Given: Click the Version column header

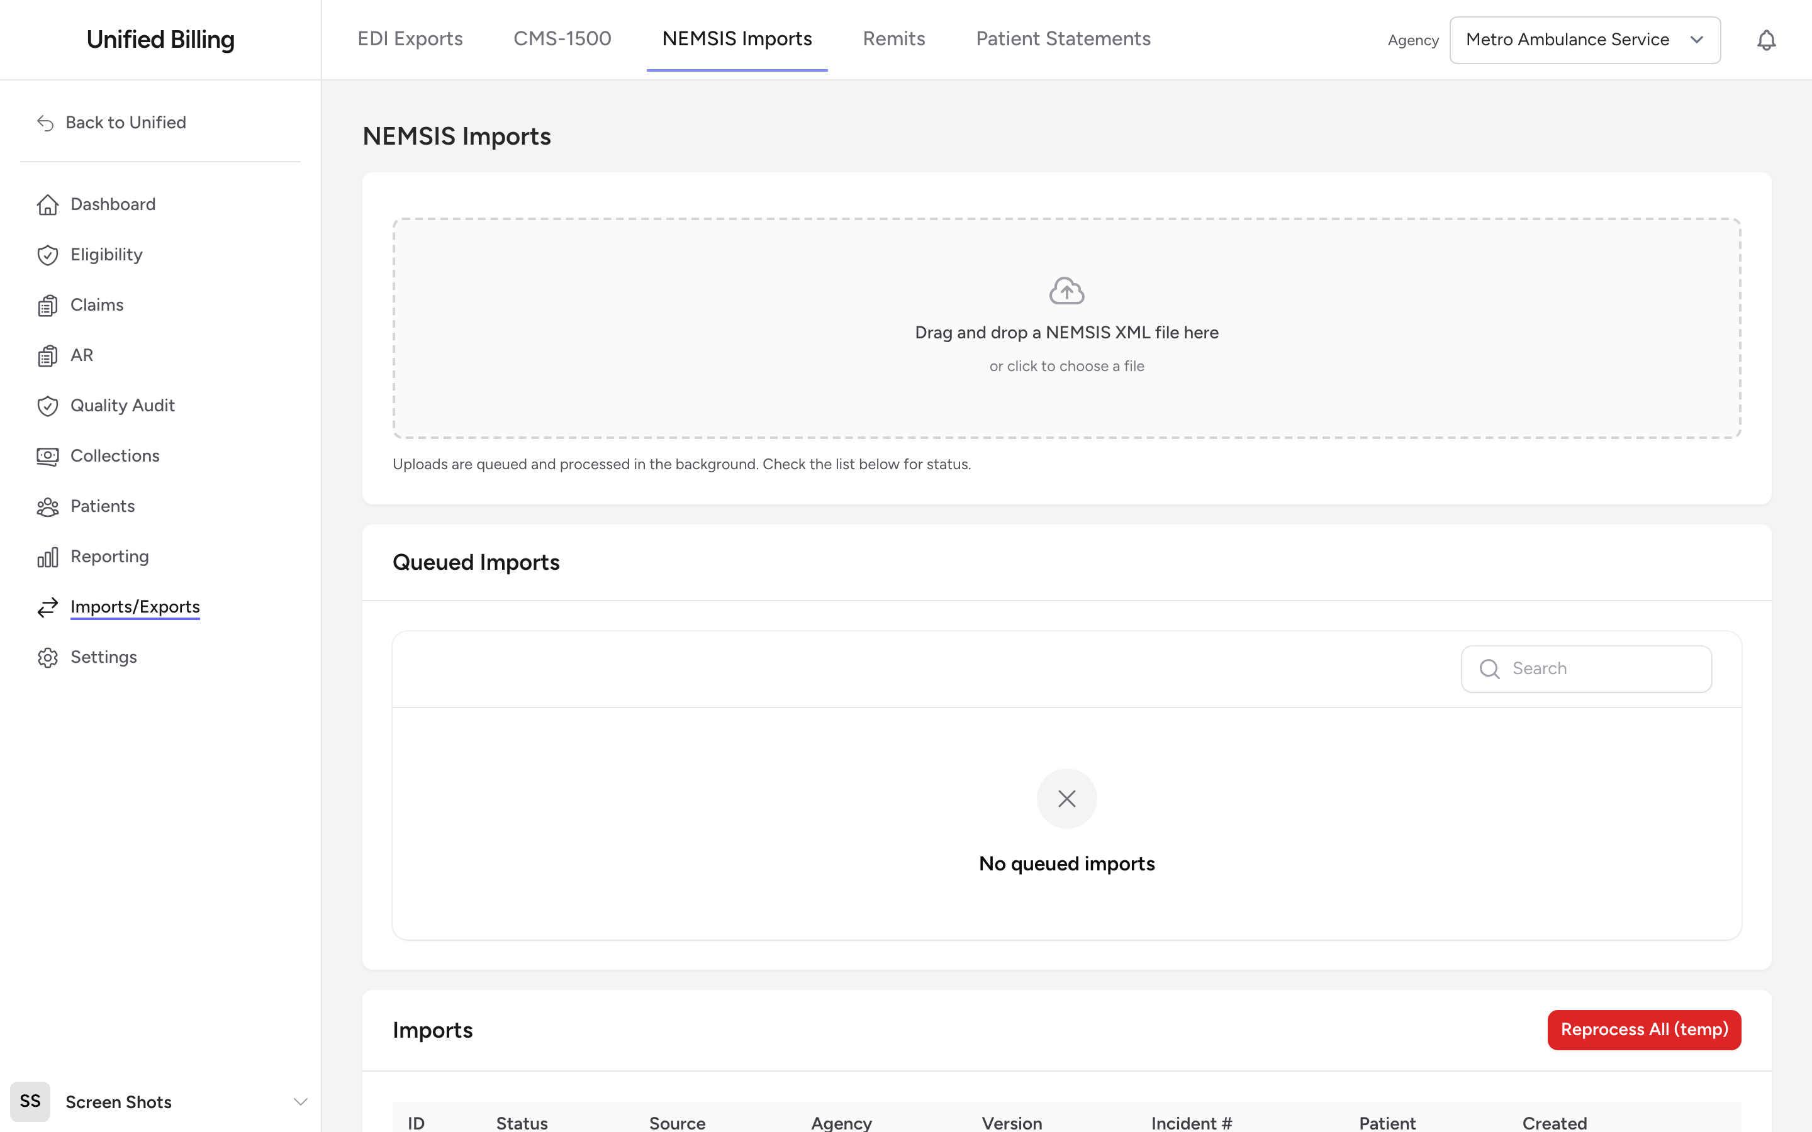Looking at the screenshot, I should pos(1012,1123).
